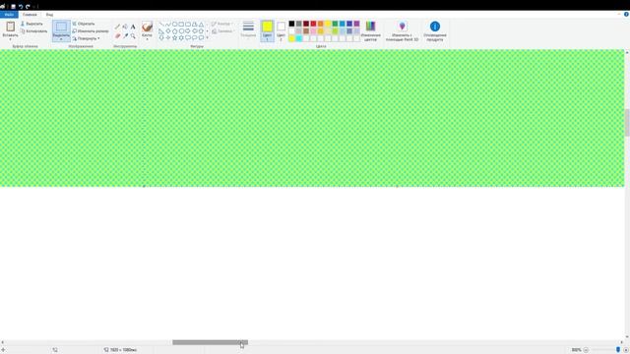Screen dimensions: 630x354
Task: Pick the red swatch in palette
Action: pyautogui.click(x=313, y=24)
